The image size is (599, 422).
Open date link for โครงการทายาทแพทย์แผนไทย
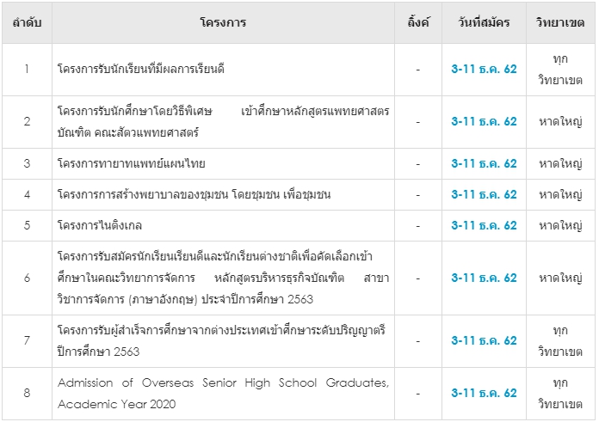(x=484, y=163)
